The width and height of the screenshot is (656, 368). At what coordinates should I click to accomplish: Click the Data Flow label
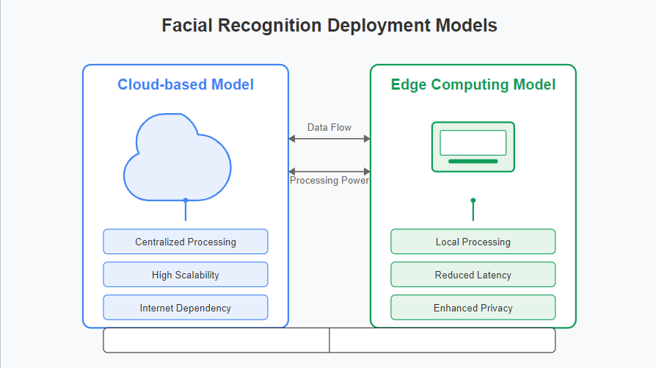329,127
